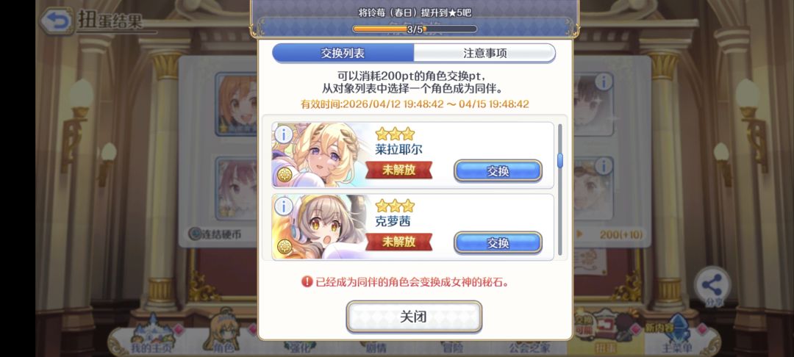This screenshot has height=357, width=794.
Task: Select 克萝茜 character portrait thumbnail
Action: coord(322,226)
